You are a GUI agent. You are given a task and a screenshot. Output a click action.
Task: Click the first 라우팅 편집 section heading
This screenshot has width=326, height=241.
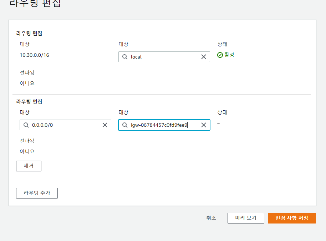click(29, 33)
